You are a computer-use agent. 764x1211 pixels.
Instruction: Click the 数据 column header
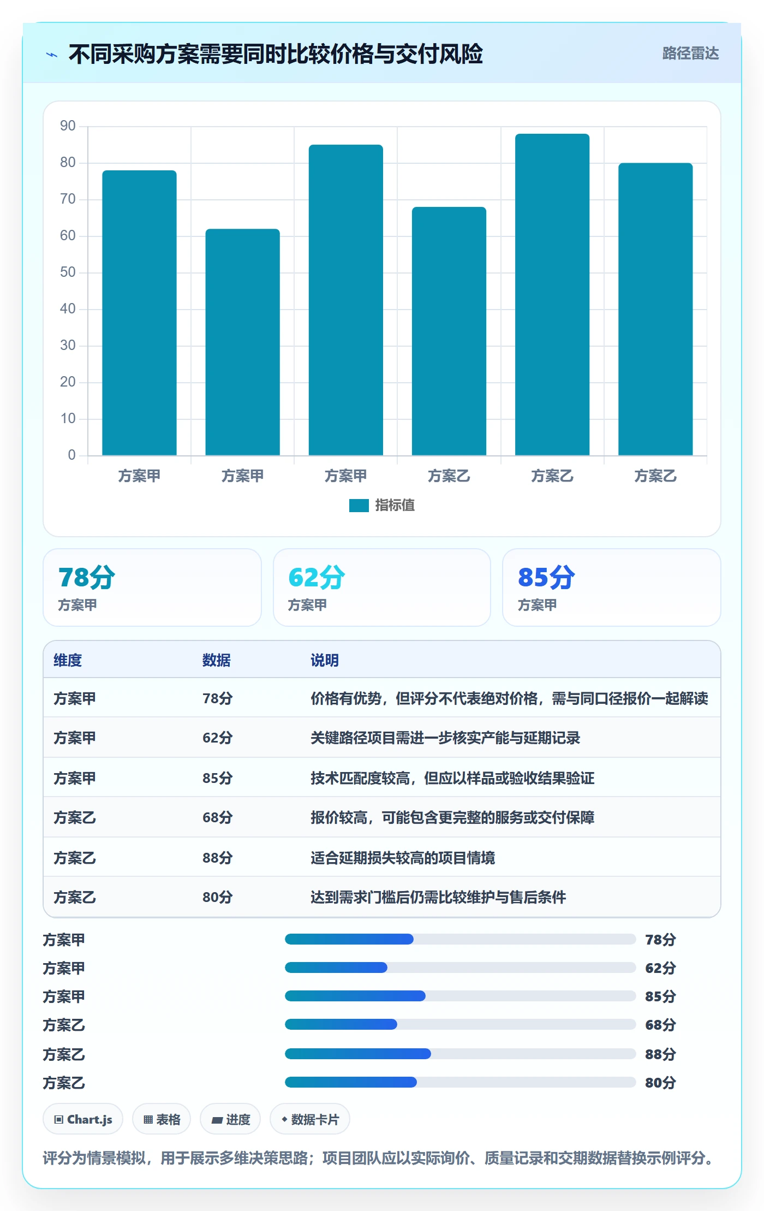click(217, 660)
